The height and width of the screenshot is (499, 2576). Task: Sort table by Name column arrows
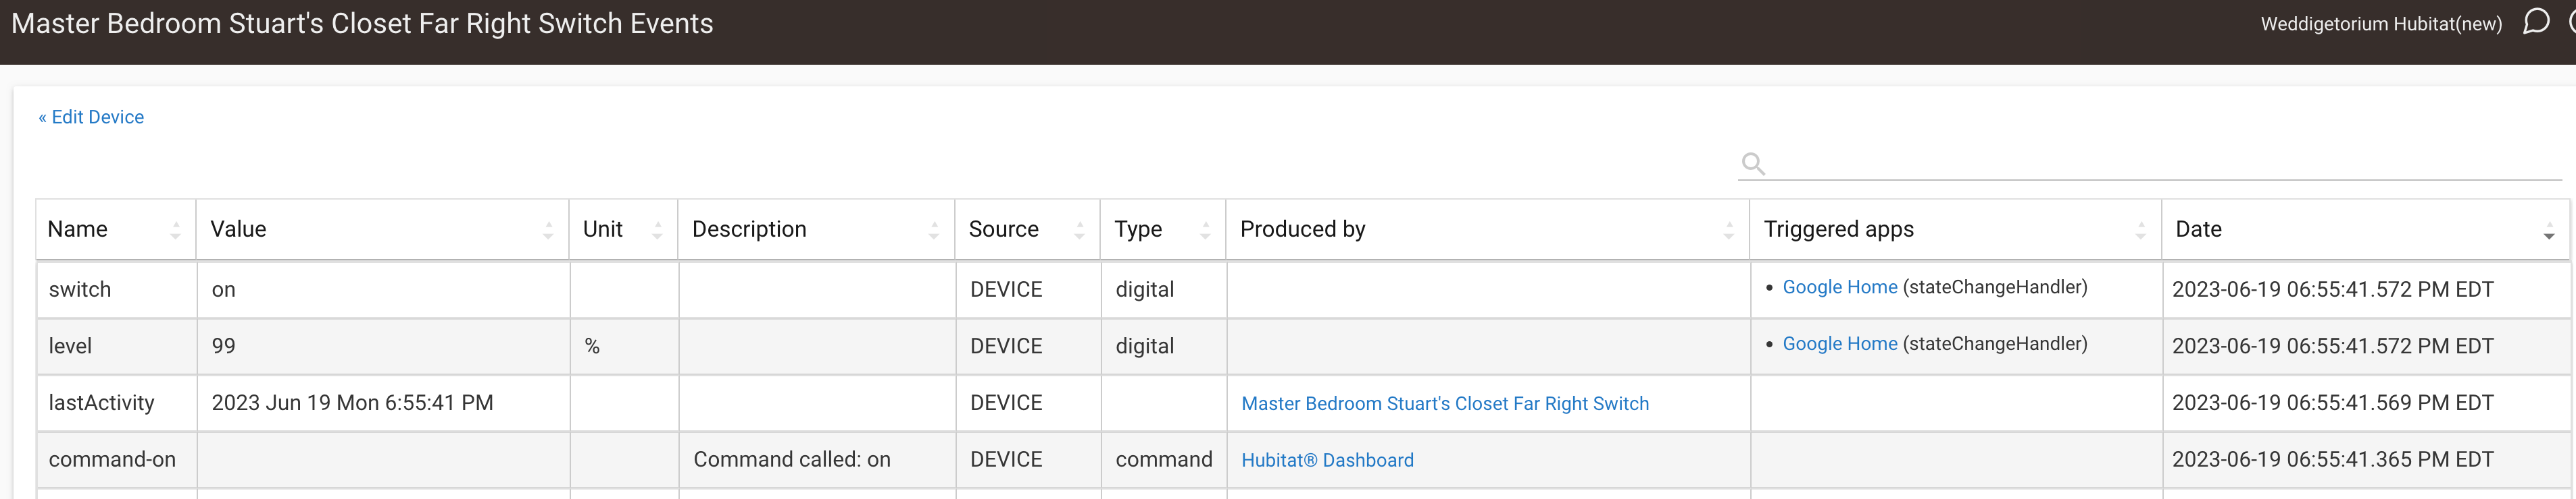(176, 231)
